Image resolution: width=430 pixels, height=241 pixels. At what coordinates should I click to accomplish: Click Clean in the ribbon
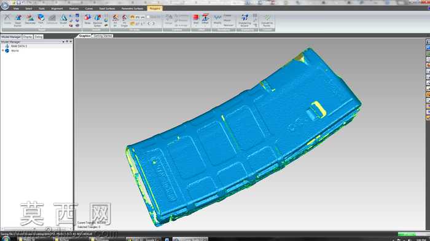click(x=227, y=15)
